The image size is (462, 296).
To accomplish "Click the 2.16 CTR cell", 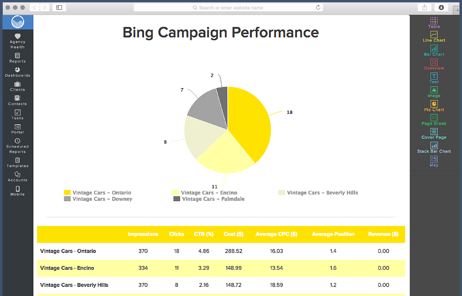I will point(204,285).
